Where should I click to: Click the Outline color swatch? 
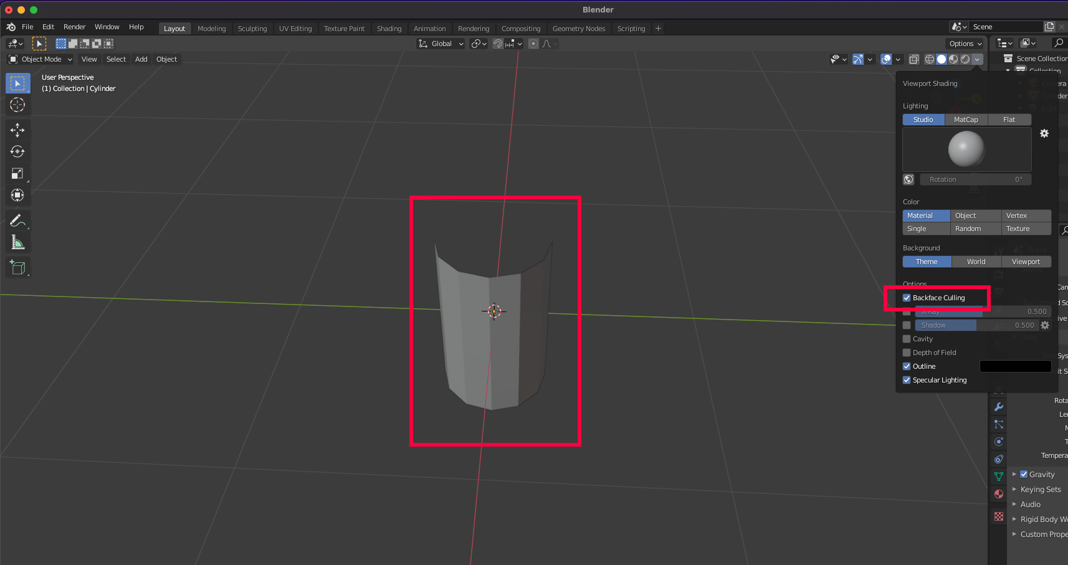pyautogui.click(x=1015, y=366)
